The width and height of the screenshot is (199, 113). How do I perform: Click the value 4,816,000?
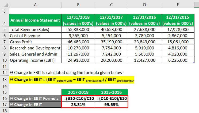(x=178, y=48)
